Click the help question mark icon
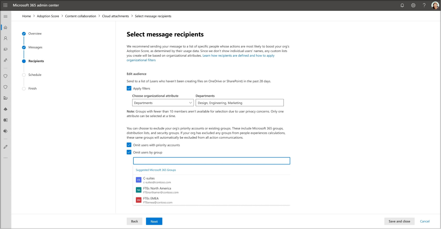Image resolution: width=441 pixels, height=229 pixels. [x=424, y=5]
